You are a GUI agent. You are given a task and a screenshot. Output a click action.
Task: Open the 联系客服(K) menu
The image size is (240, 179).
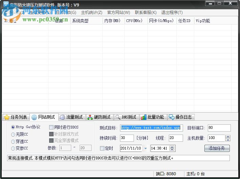pos(145,13)
